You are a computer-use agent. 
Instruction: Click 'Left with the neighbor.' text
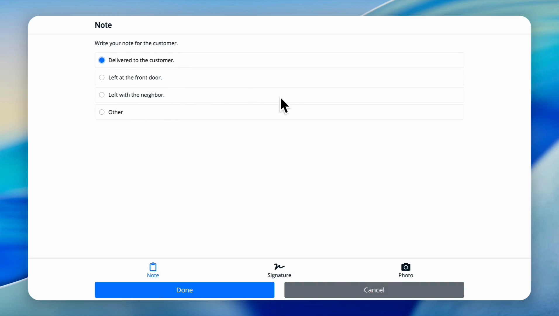tap(136, 95)
